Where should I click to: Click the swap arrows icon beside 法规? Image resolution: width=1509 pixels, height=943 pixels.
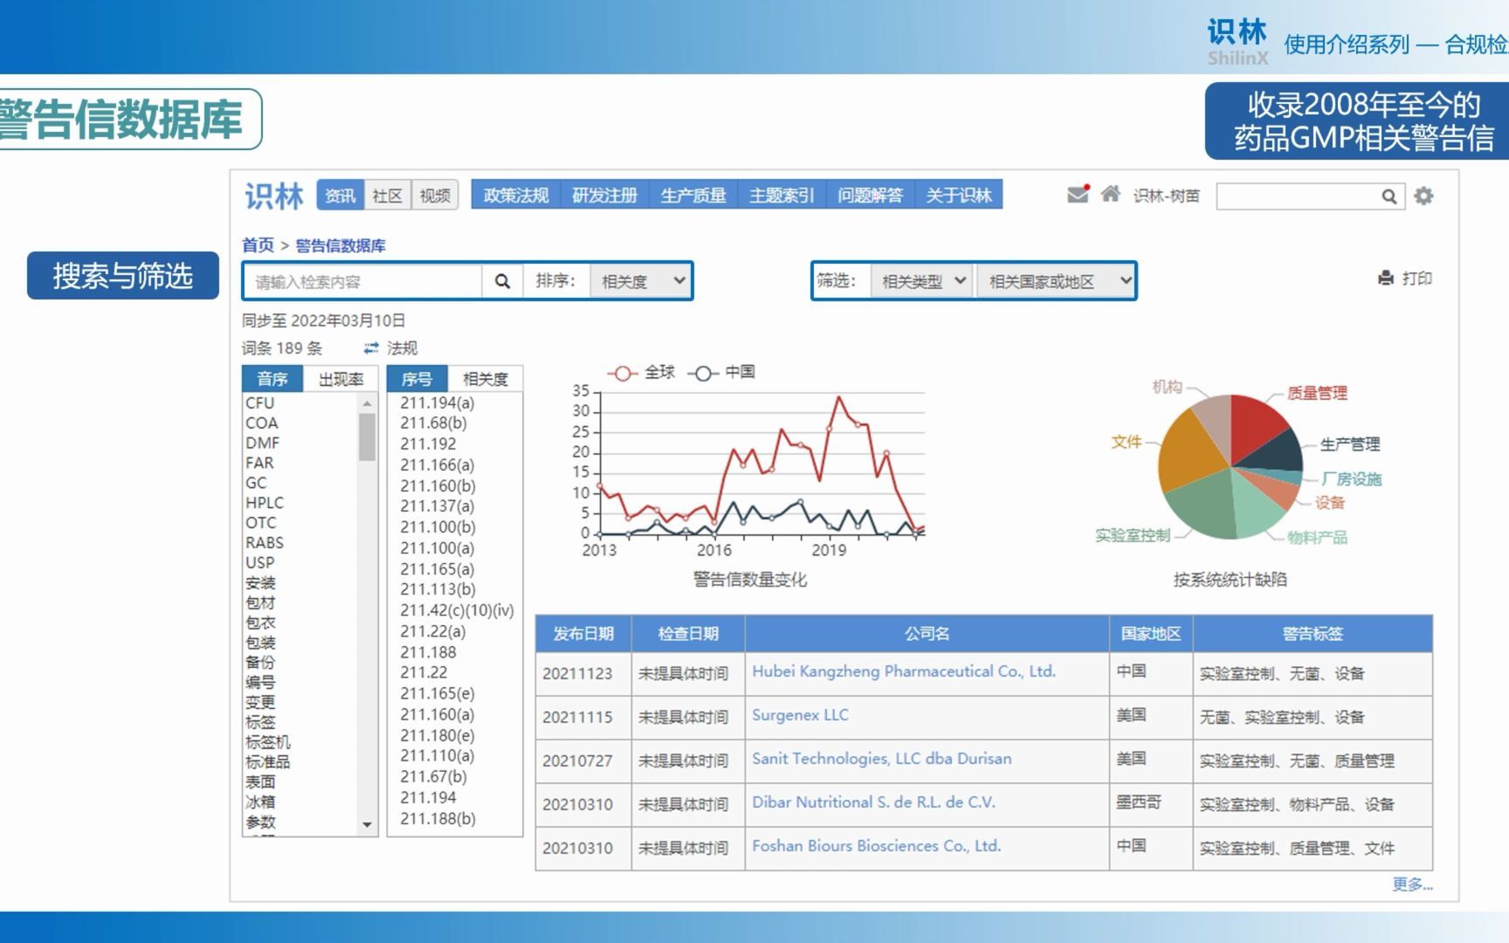pyautogui.click(x=371, y=348)
